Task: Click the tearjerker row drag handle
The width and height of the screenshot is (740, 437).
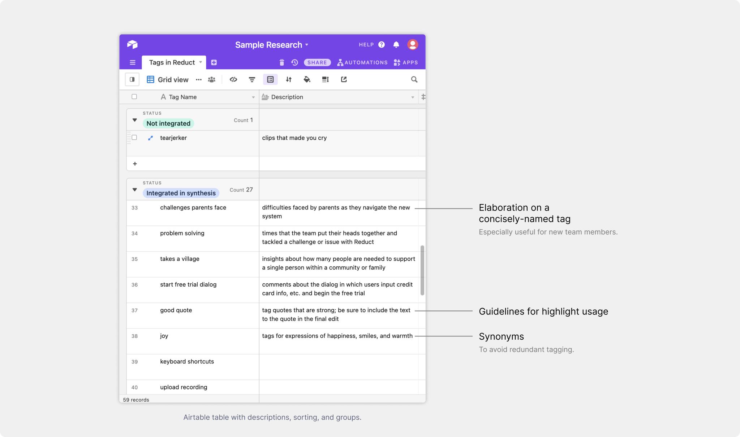Action: (129, 138)
